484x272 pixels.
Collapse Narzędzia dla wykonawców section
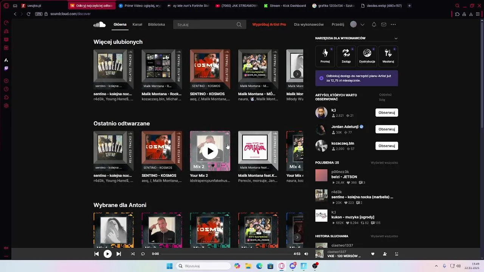(396, 38)
